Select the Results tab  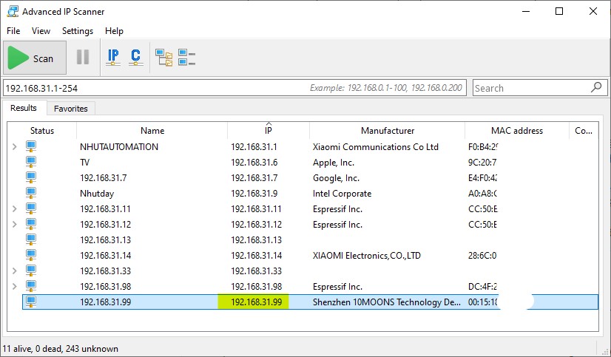tap(24, 108)
